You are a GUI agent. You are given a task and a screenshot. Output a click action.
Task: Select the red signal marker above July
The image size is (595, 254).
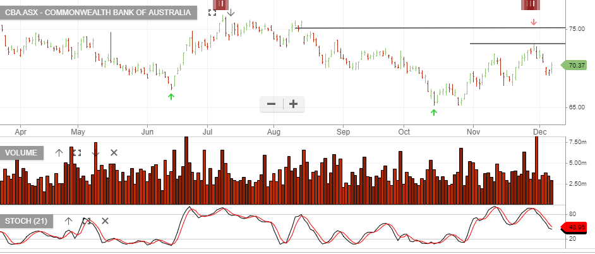tap(220, 4)
